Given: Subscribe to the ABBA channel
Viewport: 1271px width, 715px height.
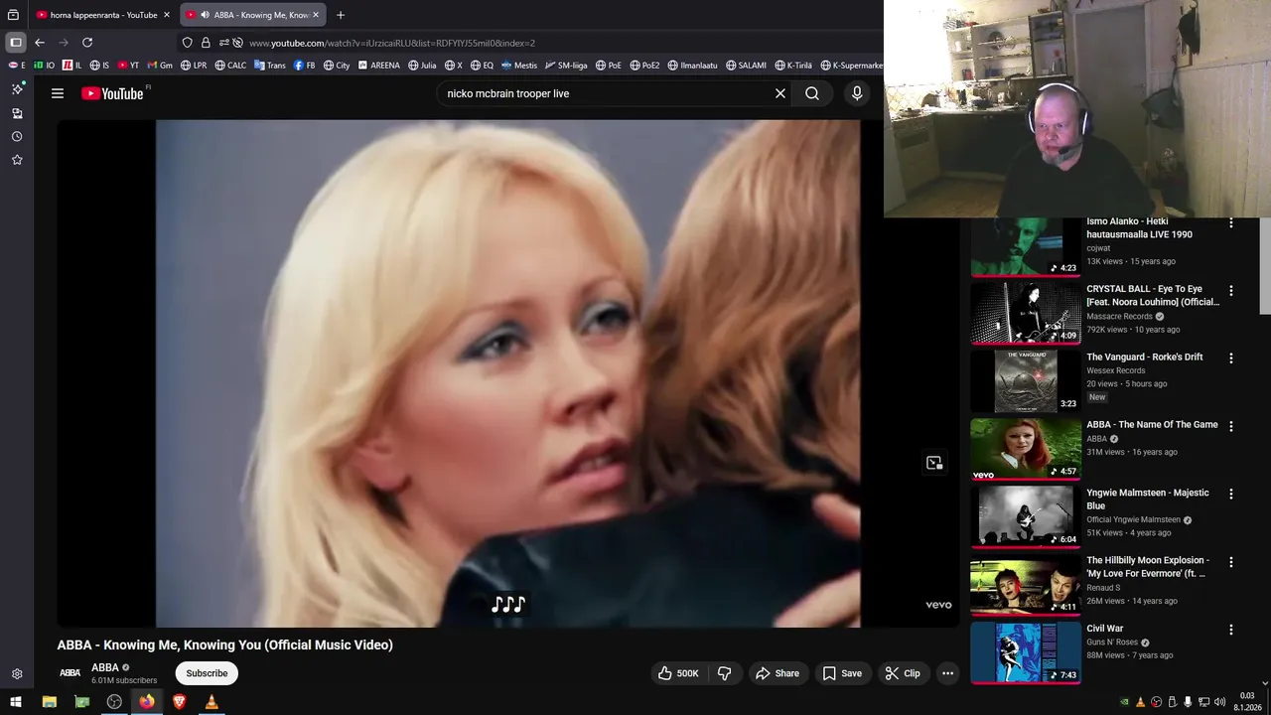Looking at the screenshot, I should (x=207, y=673).
